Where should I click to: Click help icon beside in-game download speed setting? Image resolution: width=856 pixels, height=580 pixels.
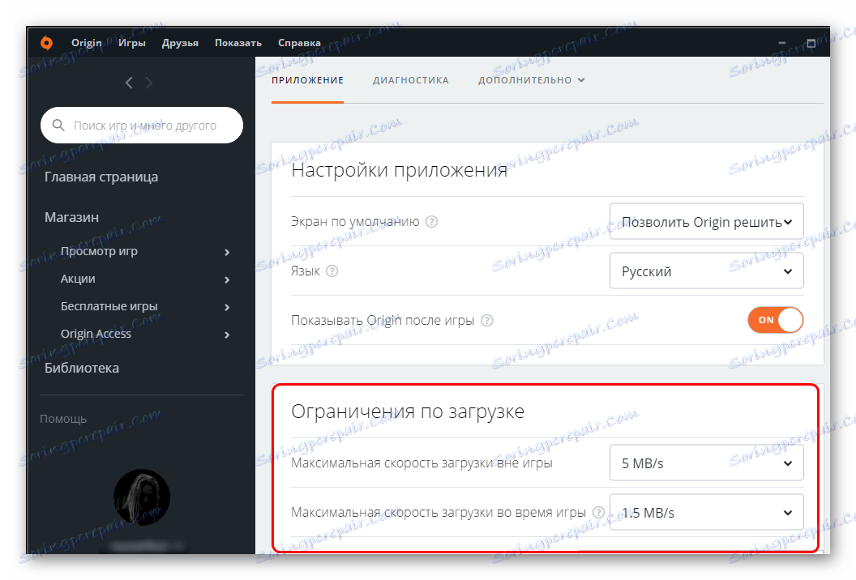pos(598,512)
